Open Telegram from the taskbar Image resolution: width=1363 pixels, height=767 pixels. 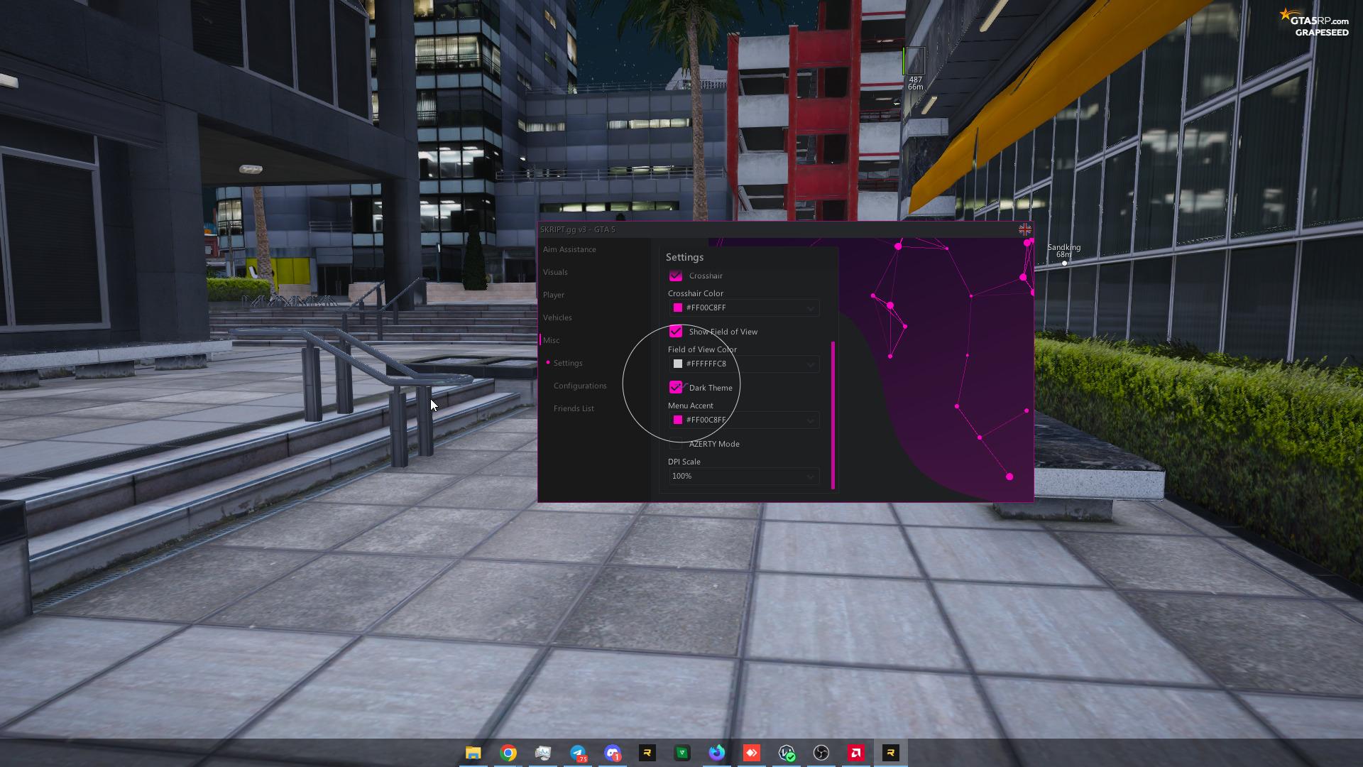(578, 753)
